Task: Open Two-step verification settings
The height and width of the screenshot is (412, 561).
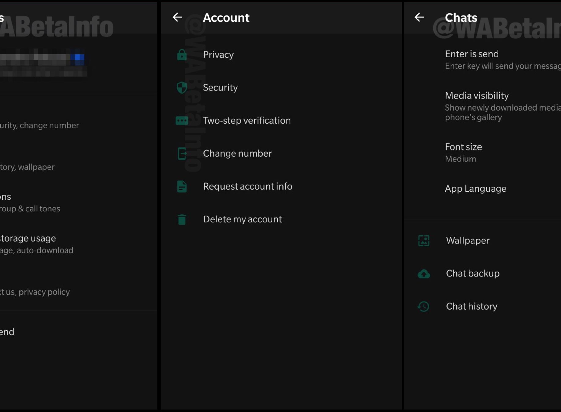Action: pyautogui.click(x=247, y=121)
